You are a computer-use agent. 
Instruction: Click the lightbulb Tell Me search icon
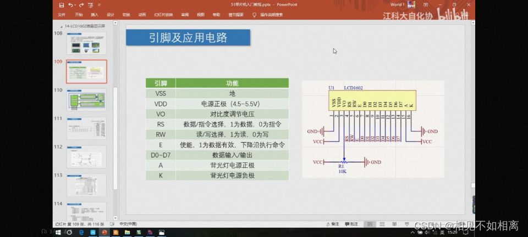[254, 15]
